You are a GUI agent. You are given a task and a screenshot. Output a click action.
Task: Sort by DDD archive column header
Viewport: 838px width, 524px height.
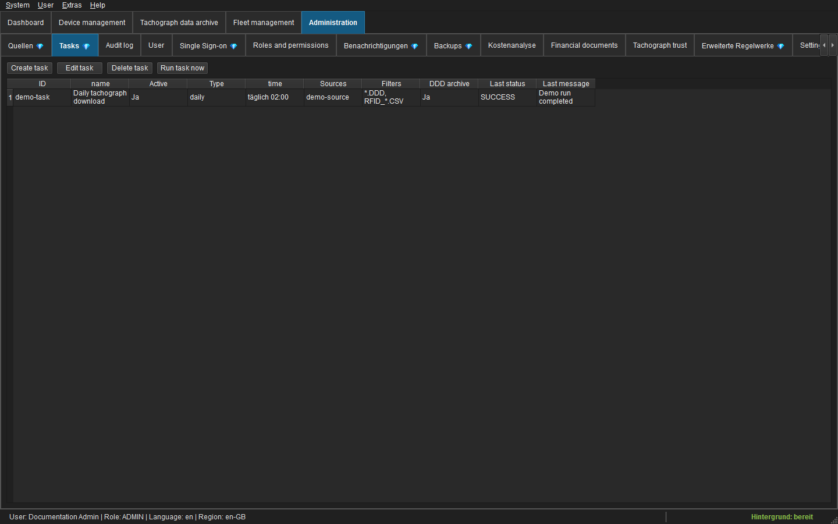(449, 84)
